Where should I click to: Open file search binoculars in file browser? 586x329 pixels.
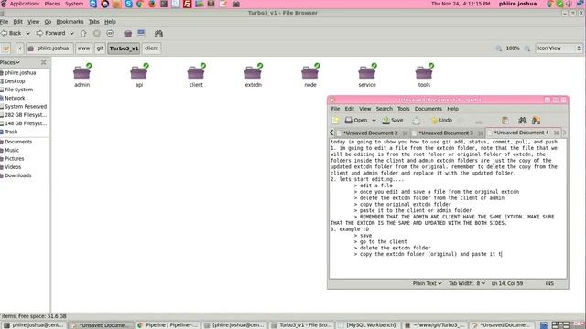(x=158, y=33)
